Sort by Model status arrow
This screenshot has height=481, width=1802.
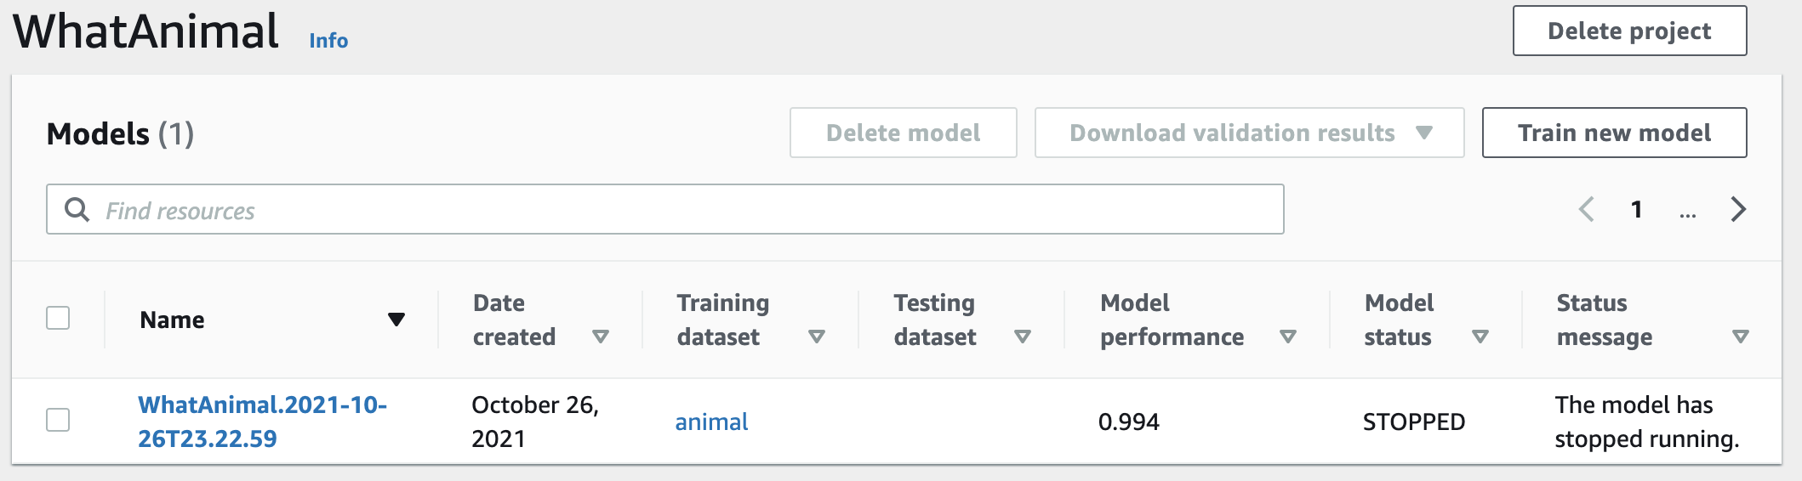pyautogui.click(x=1480, y=337)
